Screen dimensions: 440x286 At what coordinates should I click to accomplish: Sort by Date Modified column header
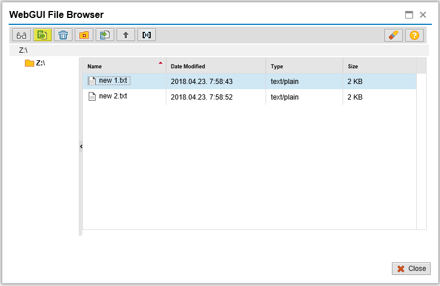(x=216, y=66)
